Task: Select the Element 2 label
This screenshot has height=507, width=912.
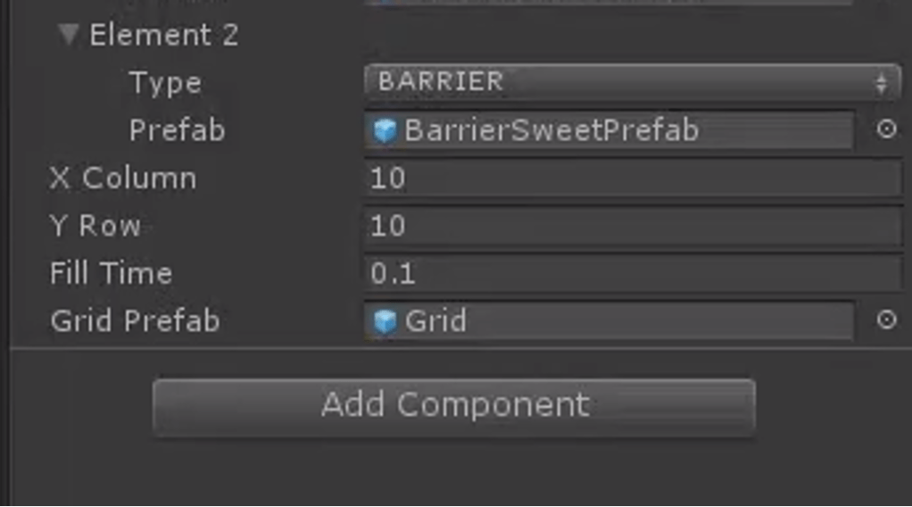Action: [163, 36]
